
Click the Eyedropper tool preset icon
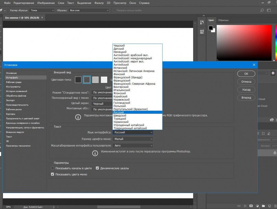click(x=1, y=10)
